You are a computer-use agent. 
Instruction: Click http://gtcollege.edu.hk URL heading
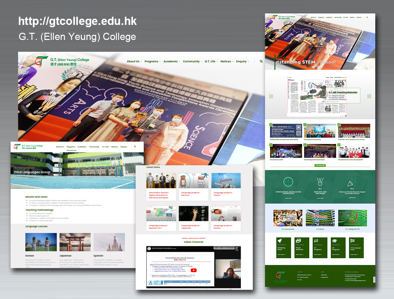[x=77, y=21]
